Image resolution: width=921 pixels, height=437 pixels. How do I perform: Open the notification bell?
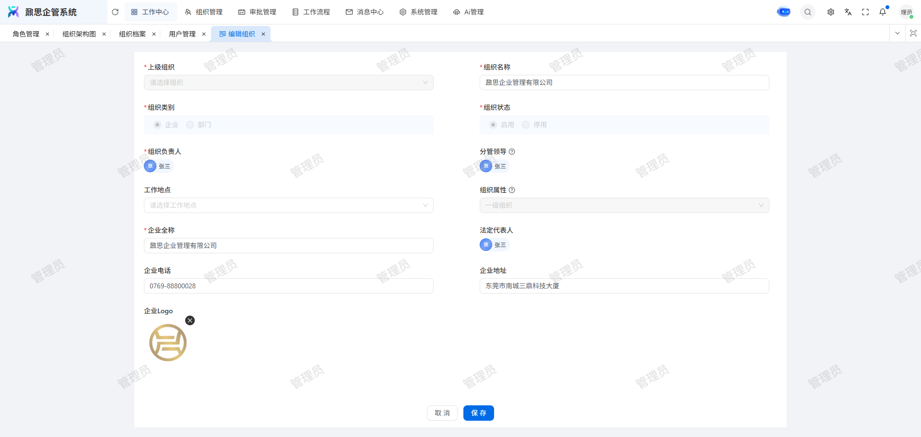click(x=882, y=12)
